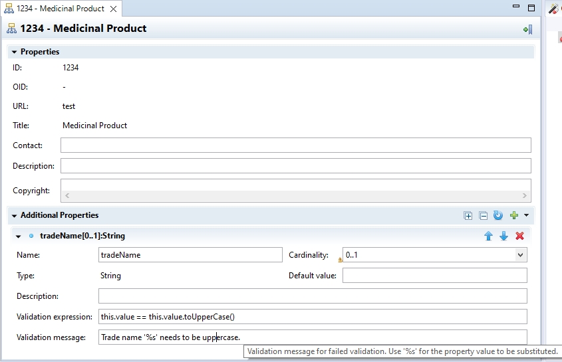Image resolution: width=562 pixels, height=362 pixels.
Task: Open the Cardinality combo box
Action: click(x=519, y=255)
